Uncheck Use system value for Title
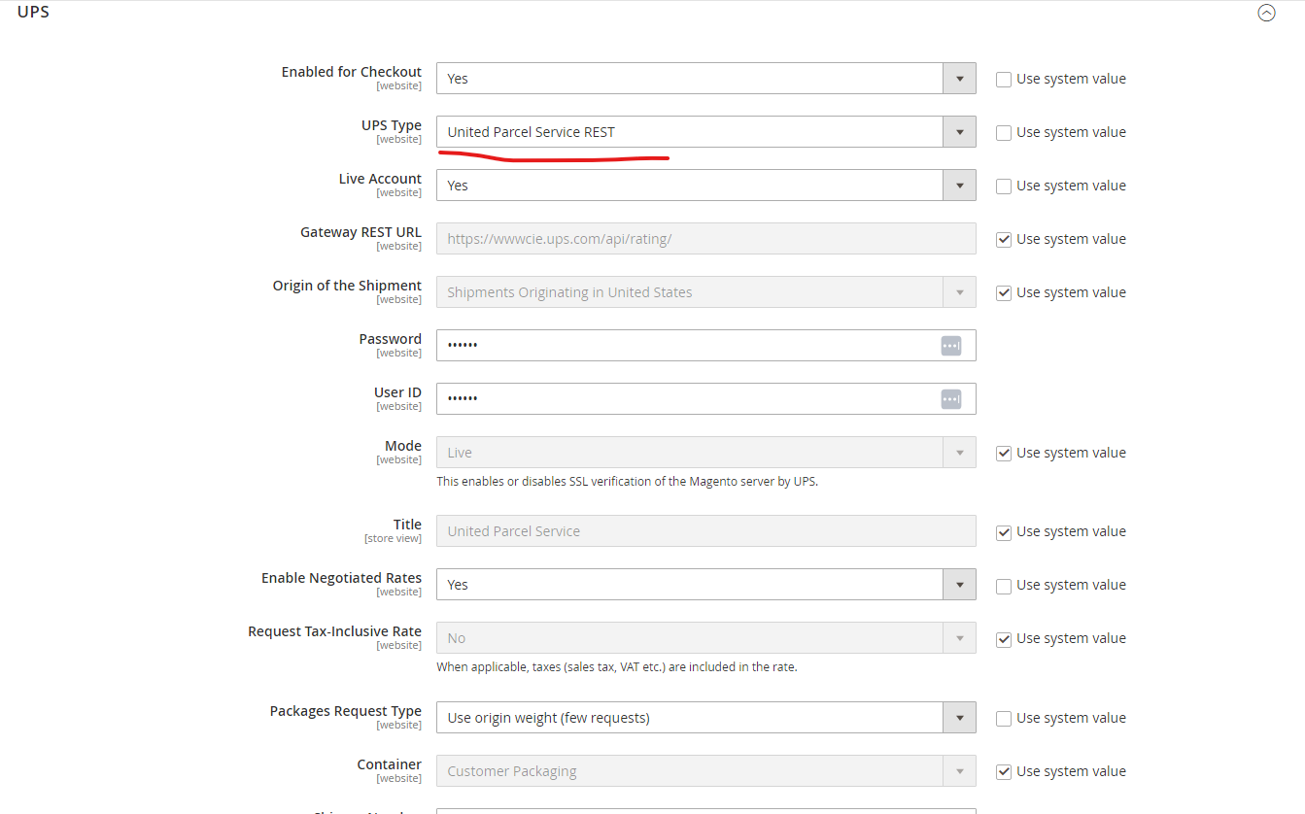The height and width of the screenshot is (814, 1305). [x=1003, y=531]
